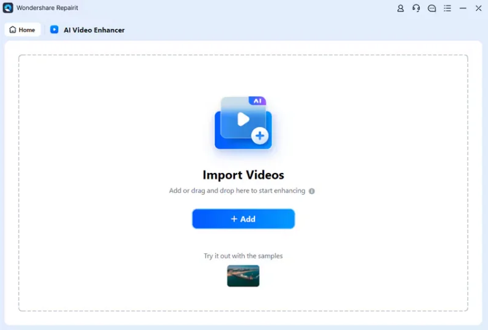Open the user account profile icon
This screenshot has width=488, height=330.
401,9
